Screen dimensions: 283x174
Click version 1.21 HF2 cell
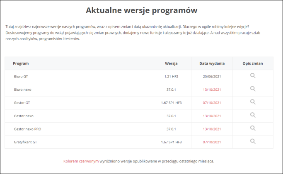pyautogui.click(x=171, y=77)
